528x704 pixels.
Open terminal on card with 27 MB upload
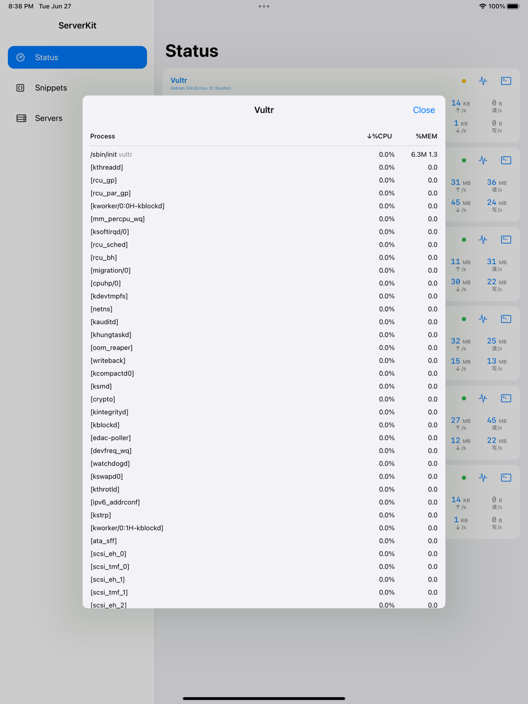click(506, 398)
